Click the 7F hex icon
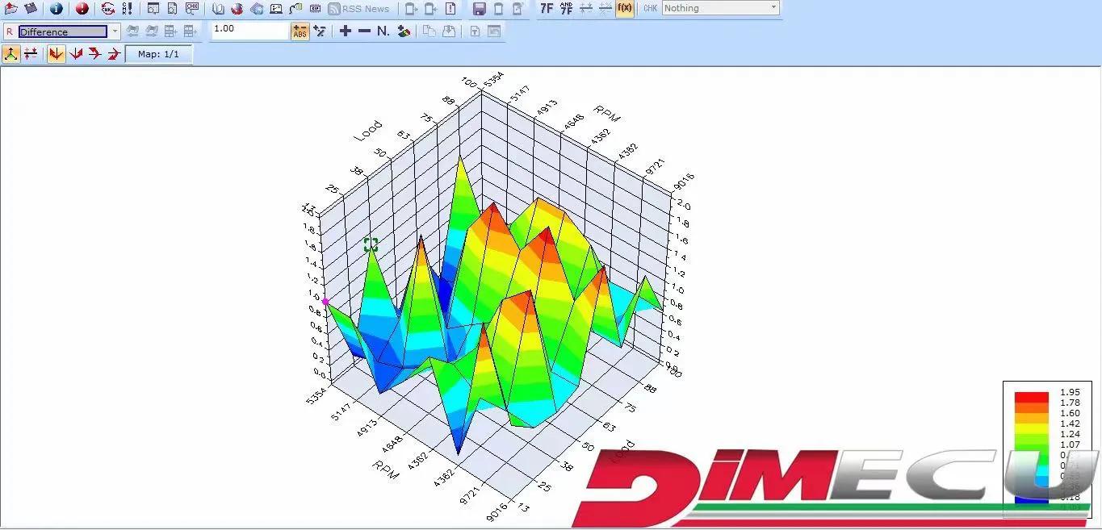This screenshot has height=530, width=1102. 547,8
